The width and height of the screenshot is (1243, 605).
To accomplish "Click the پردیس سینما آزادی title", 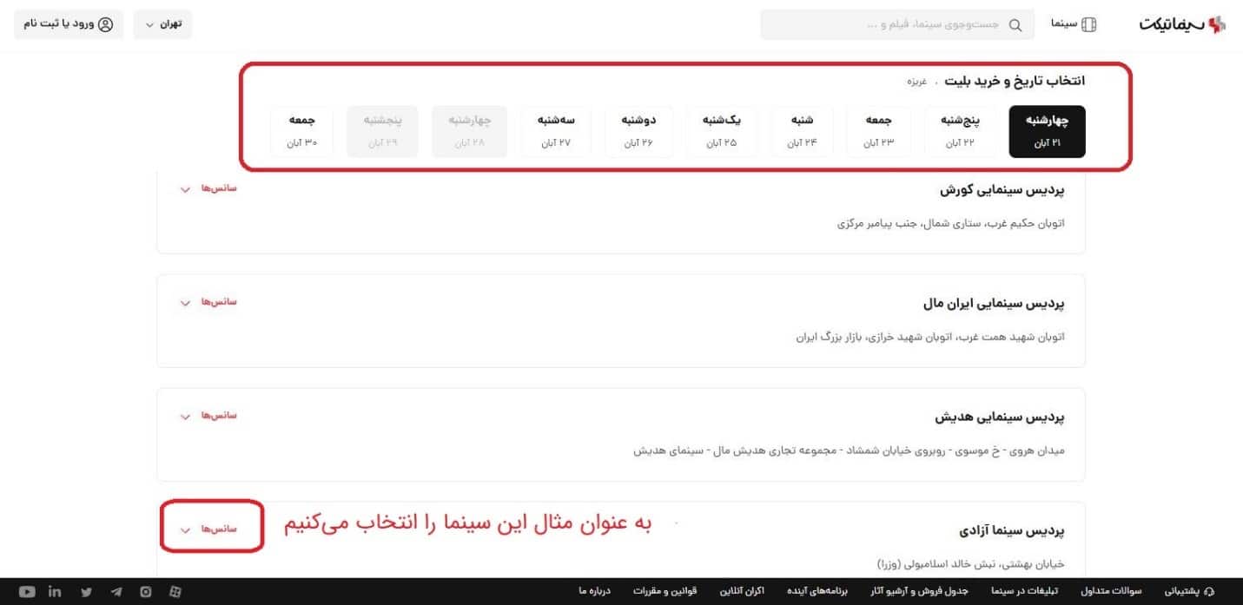I will coord(1012,529).
